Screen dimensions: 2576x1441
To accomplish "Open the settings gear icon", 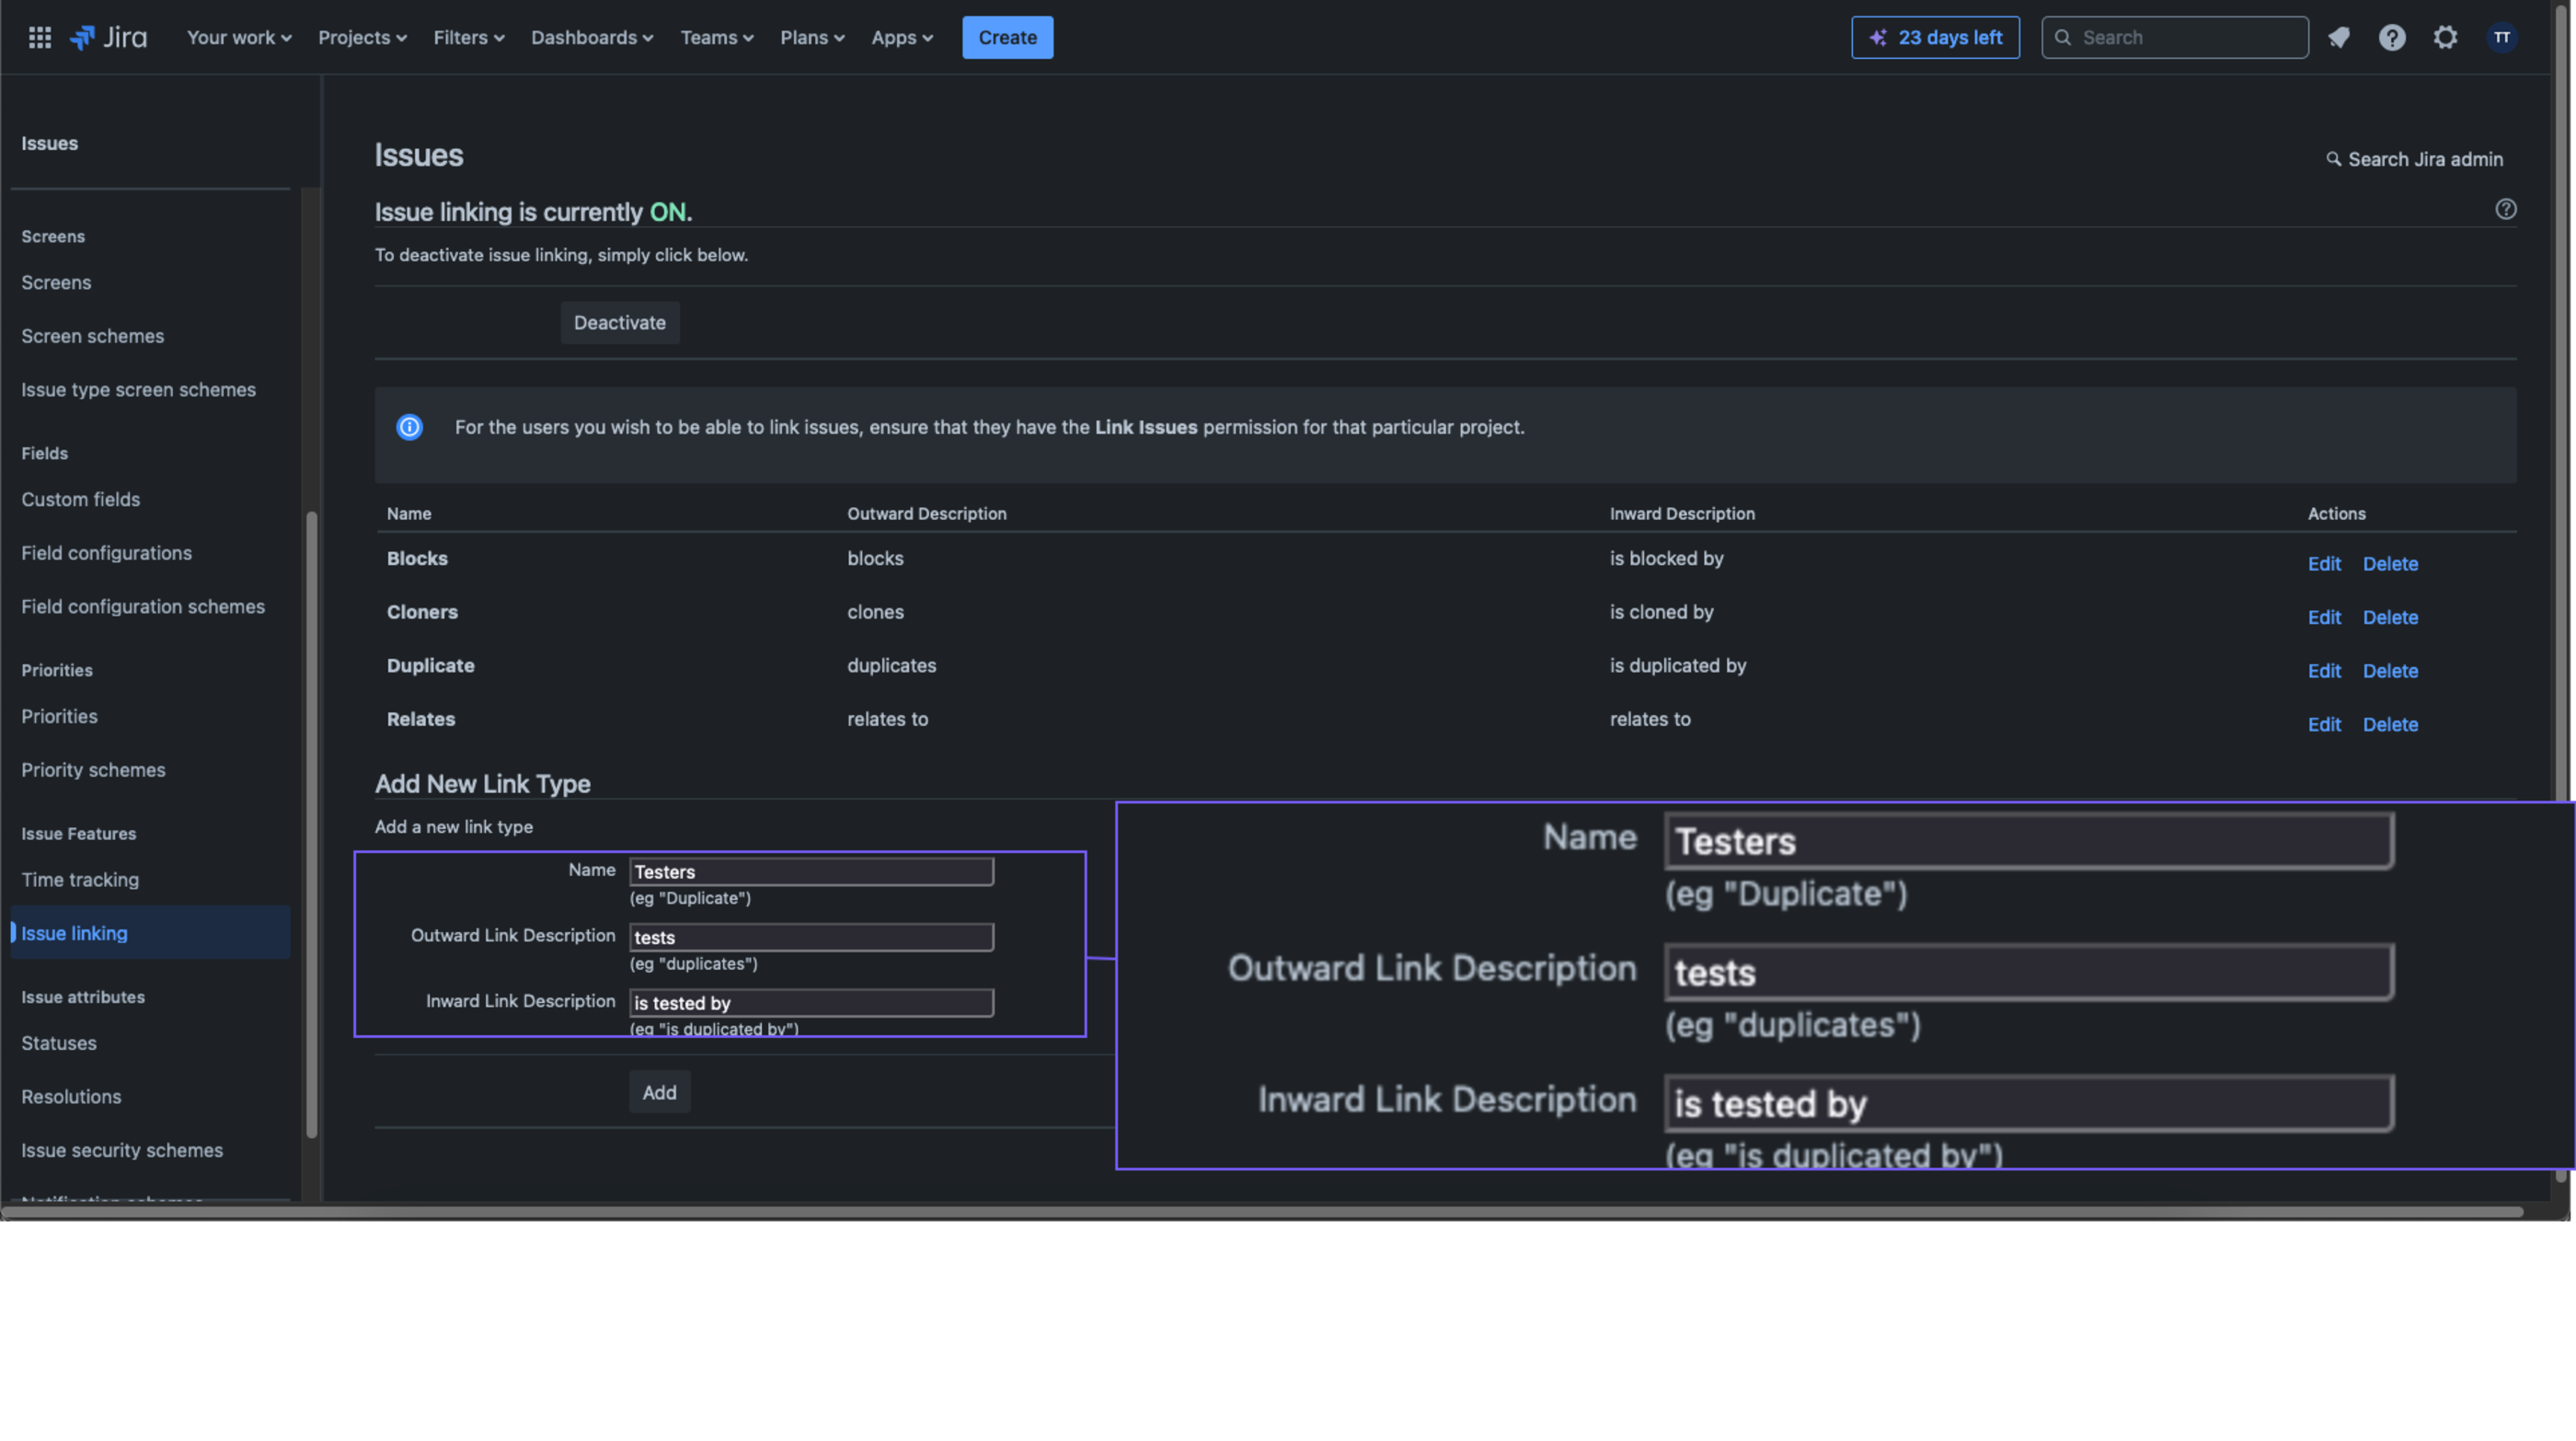I will tap(2445, 37).
